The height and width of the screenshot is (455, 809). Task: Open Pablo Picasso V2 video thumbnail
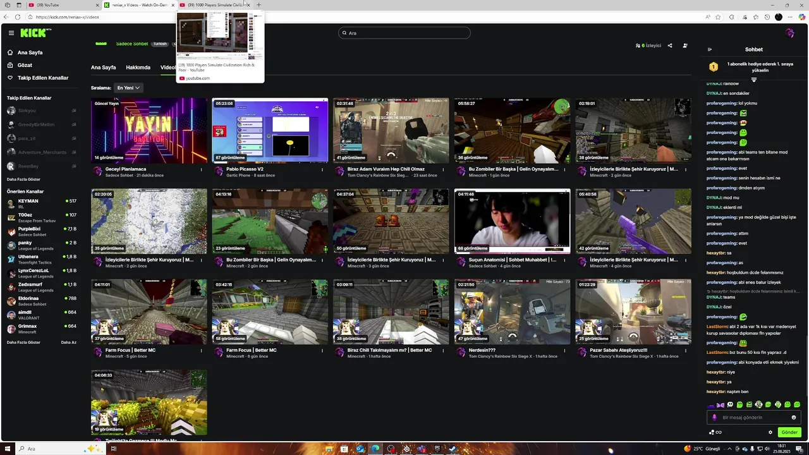click(270, 131)
